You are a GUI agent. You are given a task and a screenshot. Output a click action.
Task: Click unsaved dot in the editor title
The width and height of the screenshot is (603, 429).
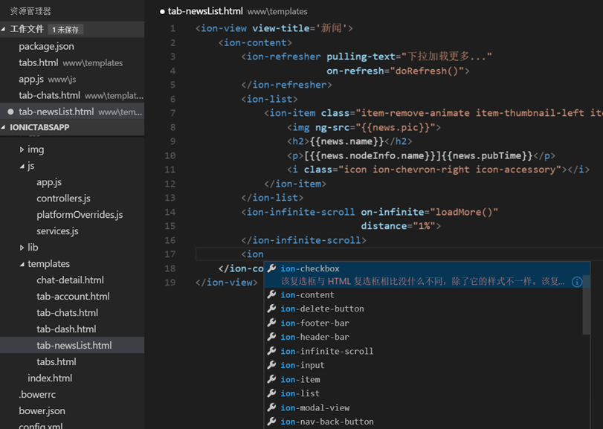click(x=162, y=12)
